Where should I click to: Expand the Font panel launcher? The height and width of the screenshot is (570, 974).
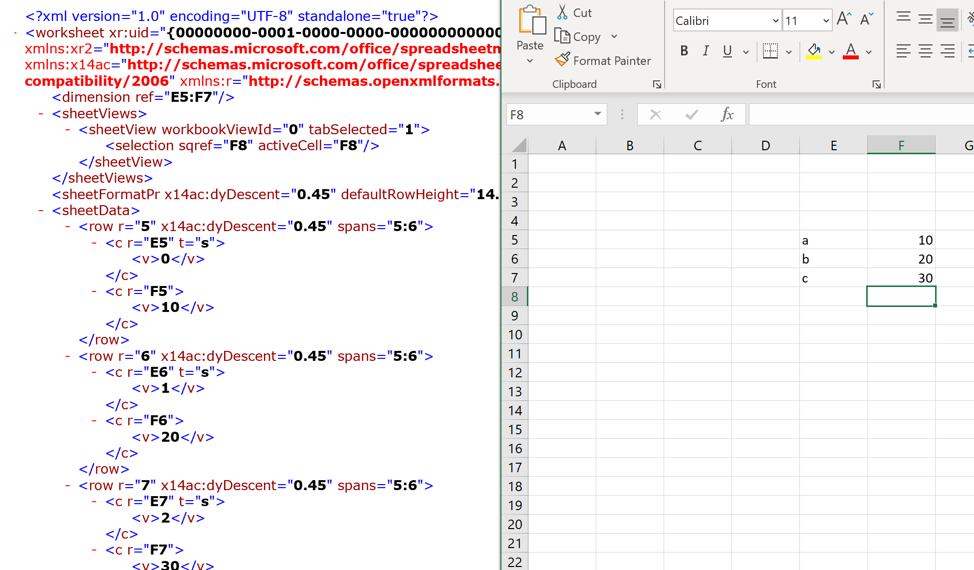tap(877, 84)
